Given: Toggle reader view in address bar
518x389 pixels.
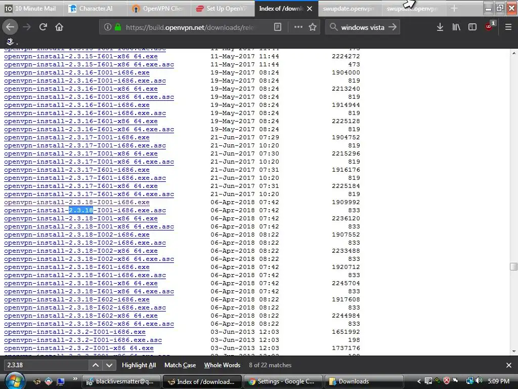Looking at the screenshot, I should pos(278,27).
